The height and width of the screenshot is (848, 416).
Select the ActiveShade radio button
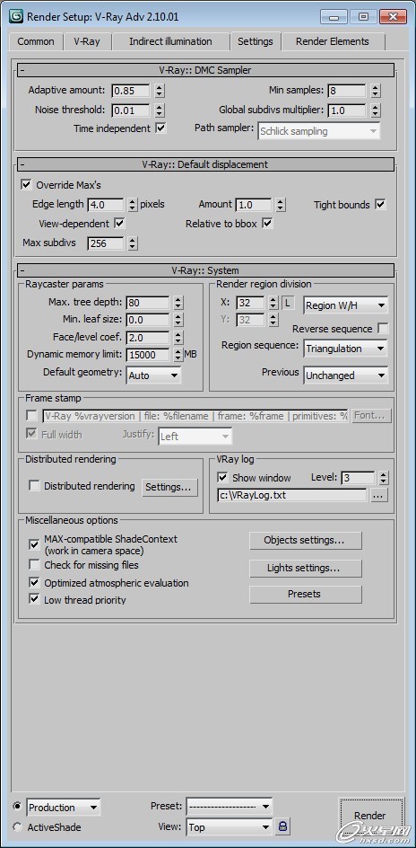coord(17,827)
